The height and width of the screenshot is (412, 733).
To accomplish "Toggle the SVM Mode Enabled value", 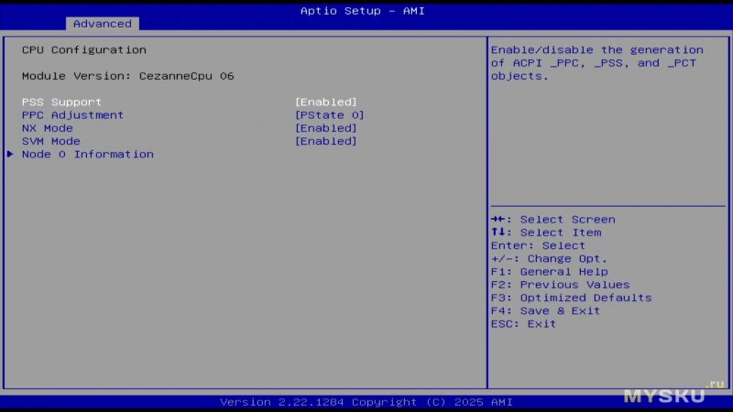I will [x=326, y=141].
